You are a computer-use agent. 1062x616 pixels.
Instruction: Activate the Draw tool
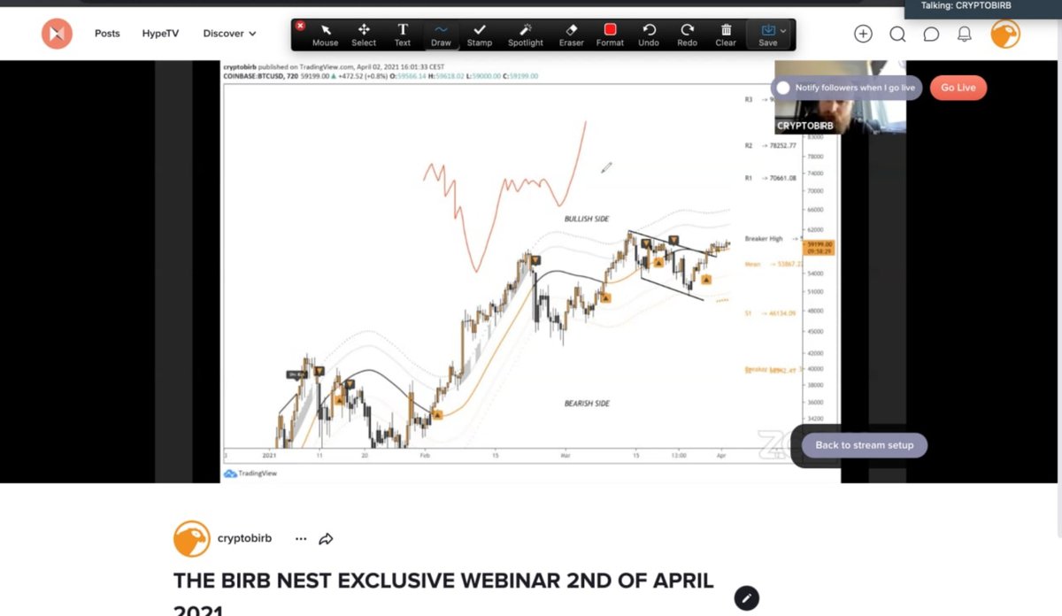pyautogui.click(x=441, y=35)
